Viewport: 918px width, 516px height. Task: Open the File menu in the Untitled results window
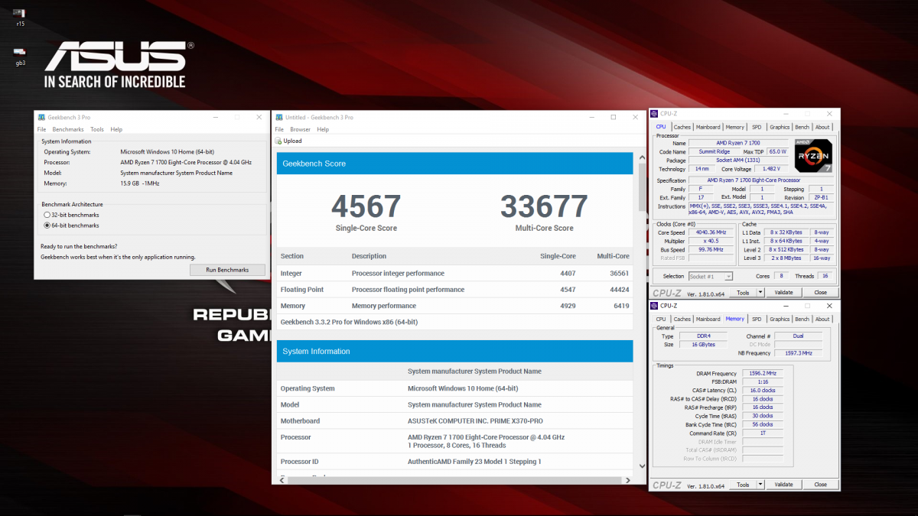[279, 129]
